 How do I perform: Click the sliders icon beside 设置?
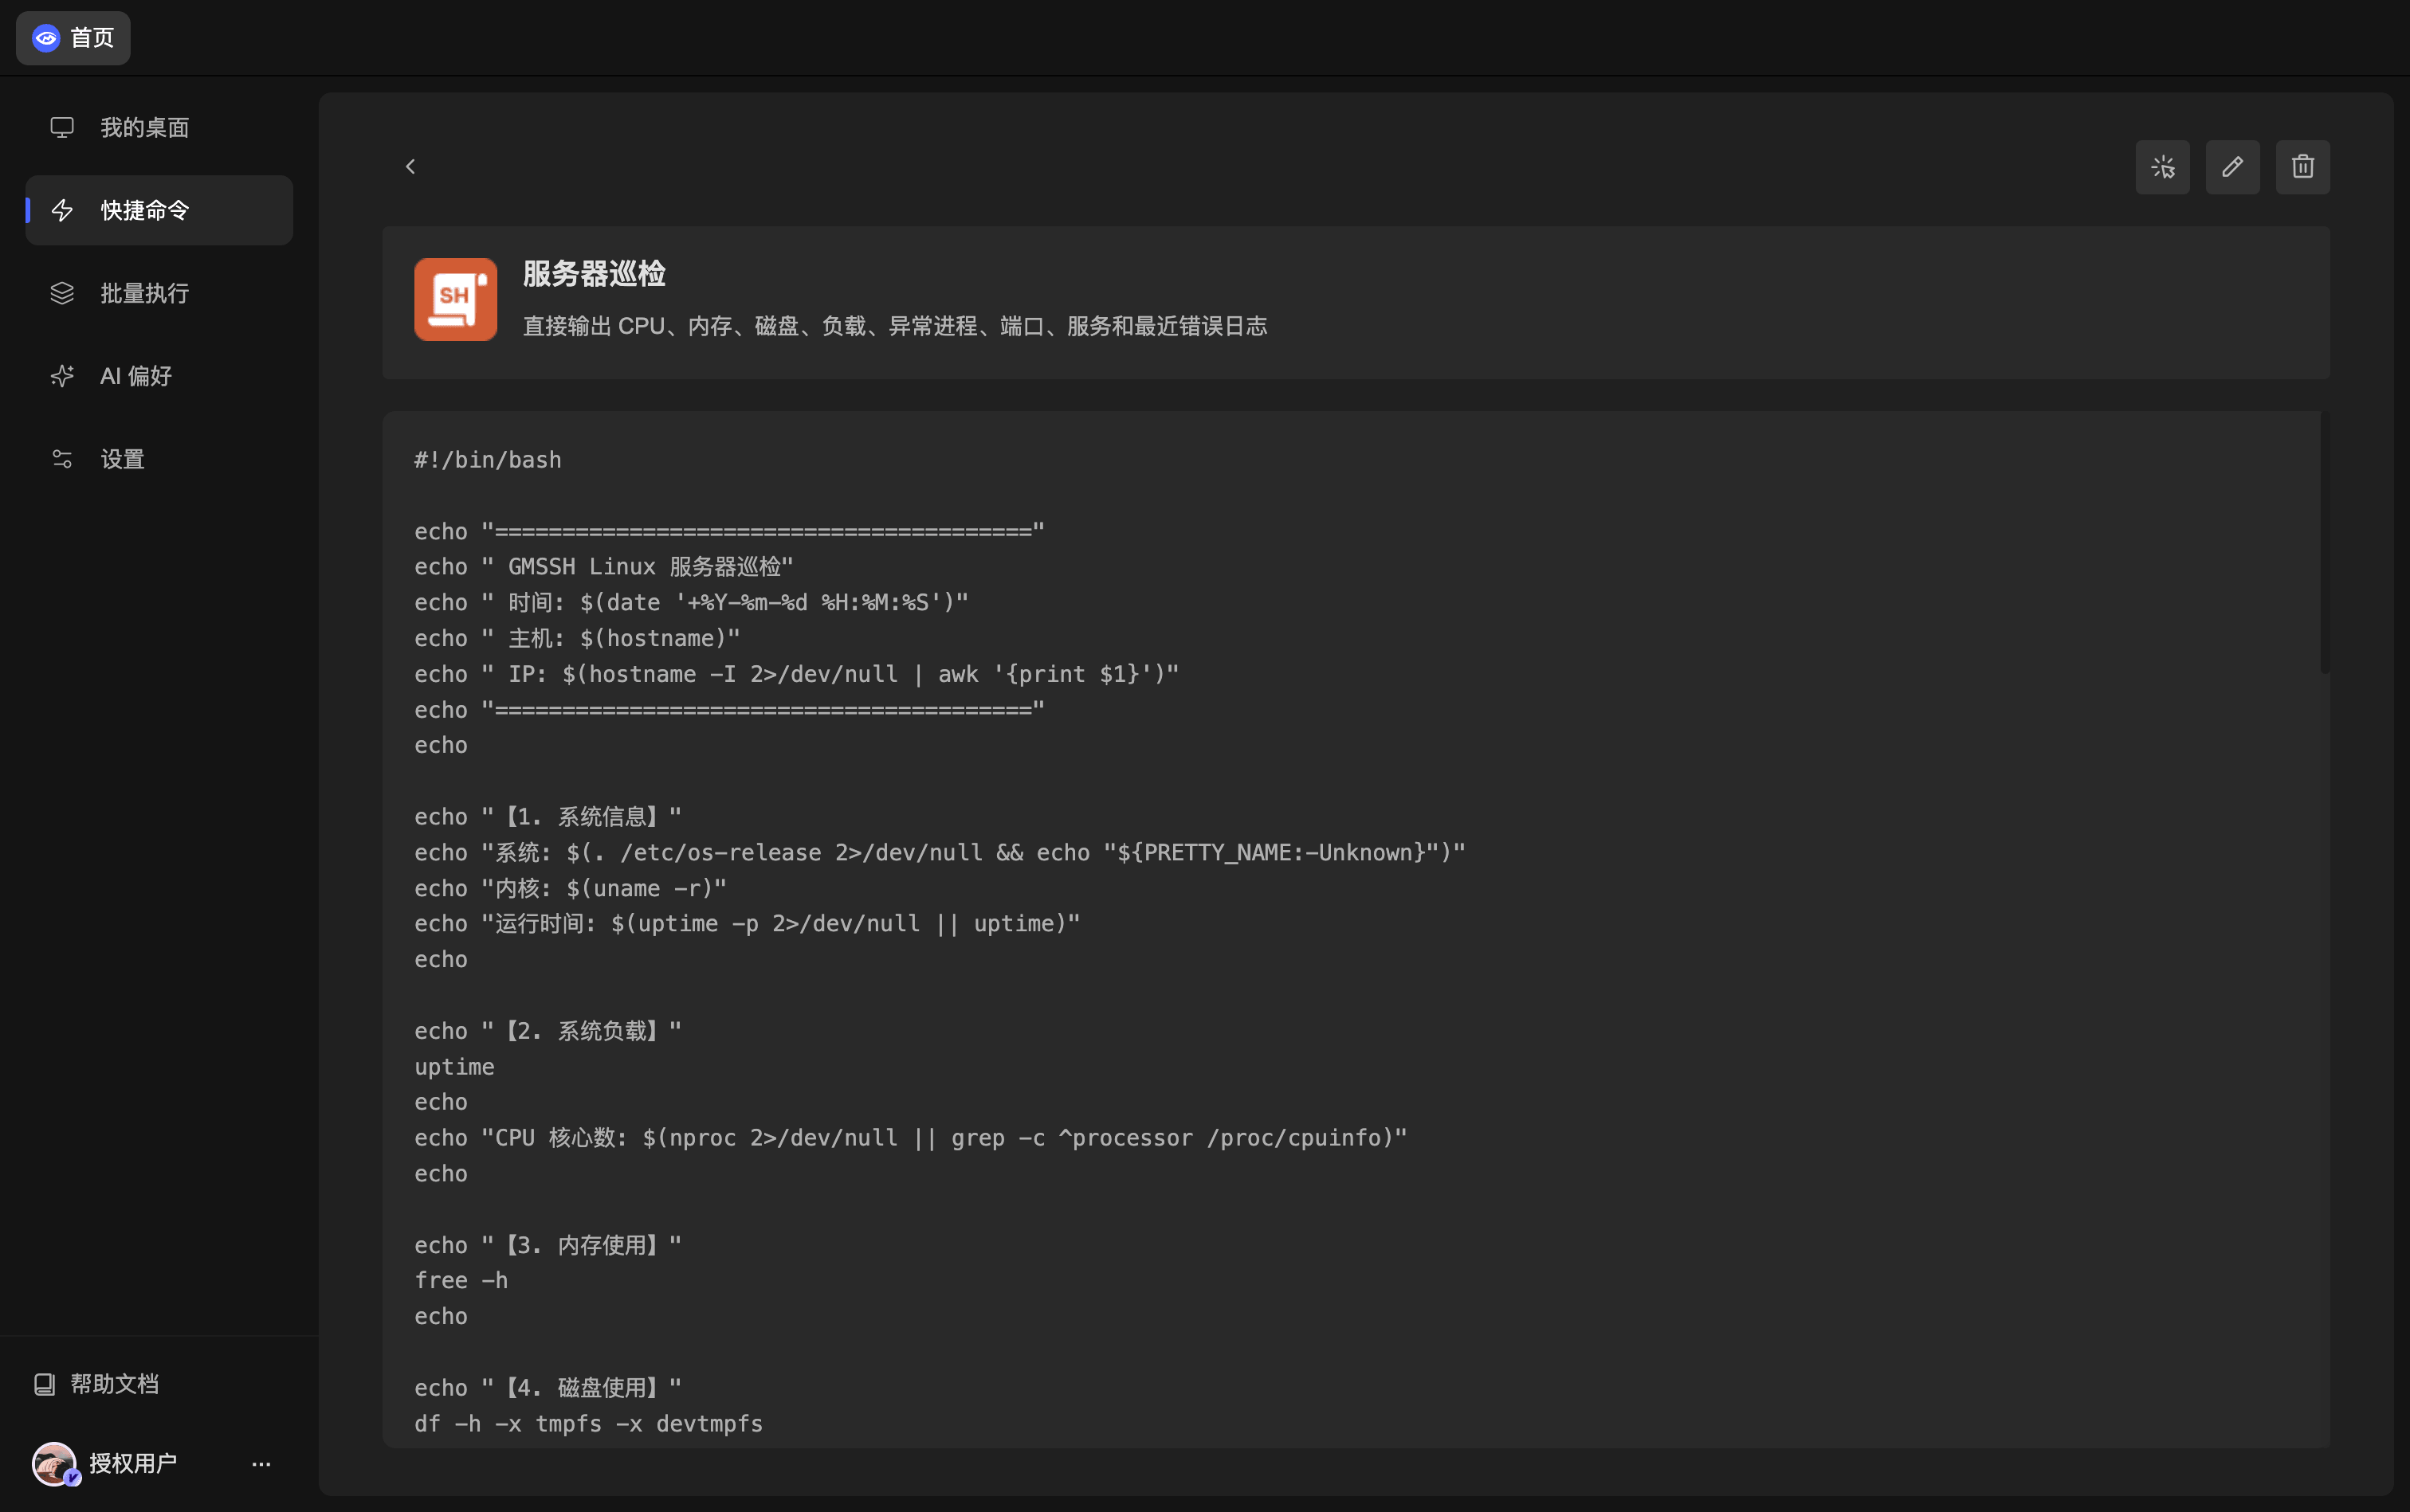coord(62,459)
